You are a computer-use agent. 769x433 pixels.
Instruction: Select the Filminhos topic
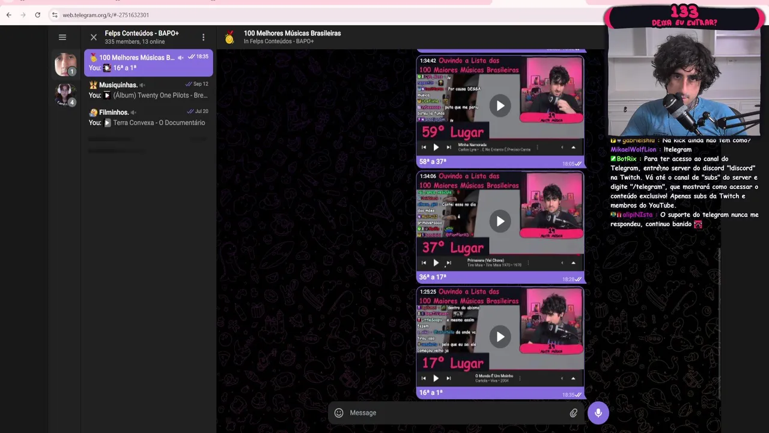[x=148, y=117]
